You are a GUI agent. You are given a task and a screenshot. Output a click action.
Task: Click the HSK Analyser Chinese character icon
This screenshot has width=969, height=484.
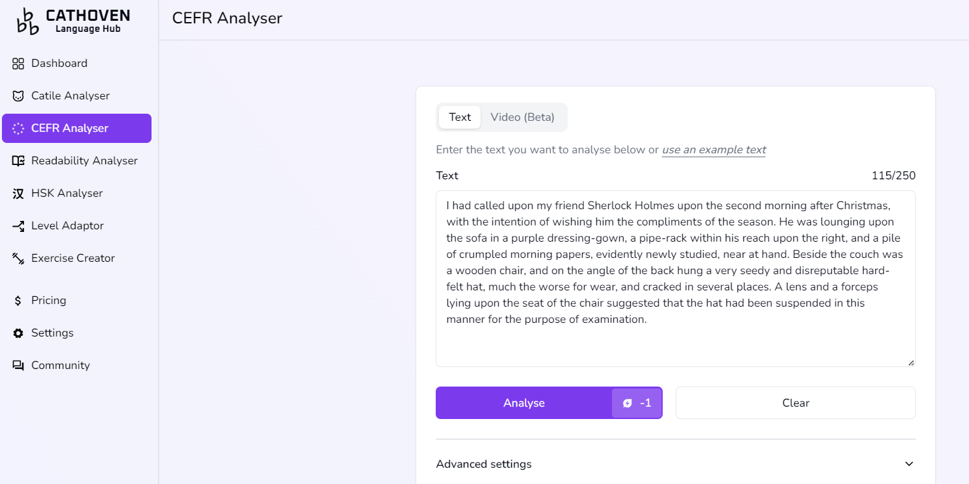click(x=18, y=194)
